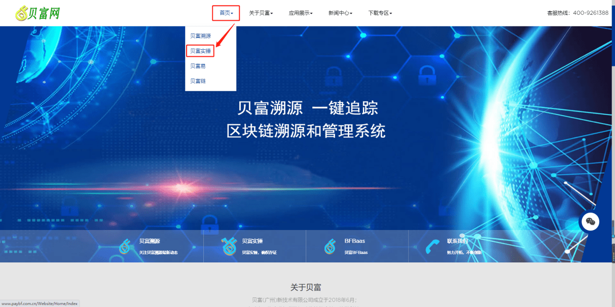Open the 下载专区 dropdown
This screenshot has width=615, height=307.
point(379,13)
